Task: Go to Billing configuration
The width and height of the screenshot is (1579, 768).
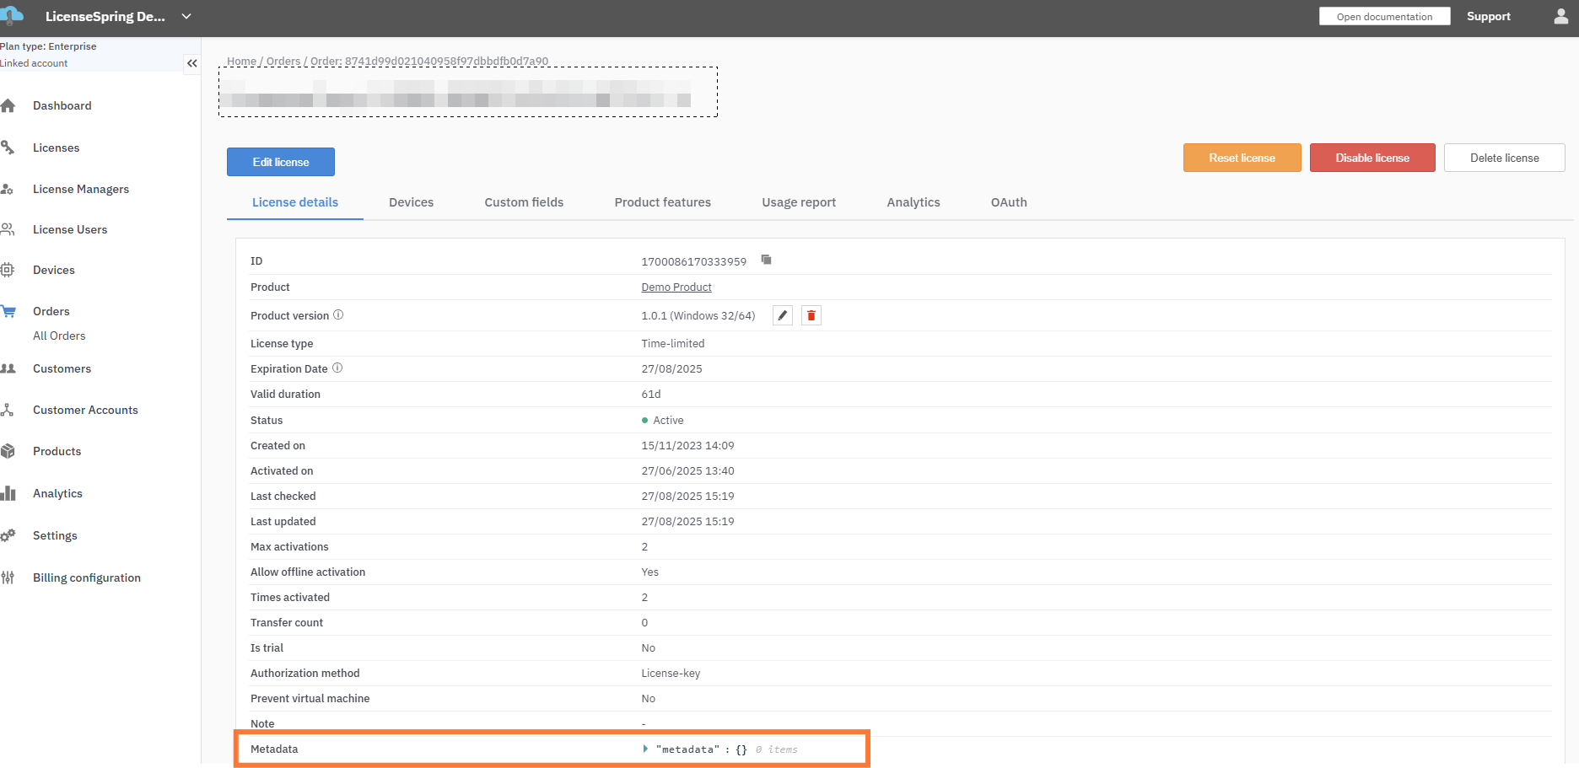Action: (86, 577)
